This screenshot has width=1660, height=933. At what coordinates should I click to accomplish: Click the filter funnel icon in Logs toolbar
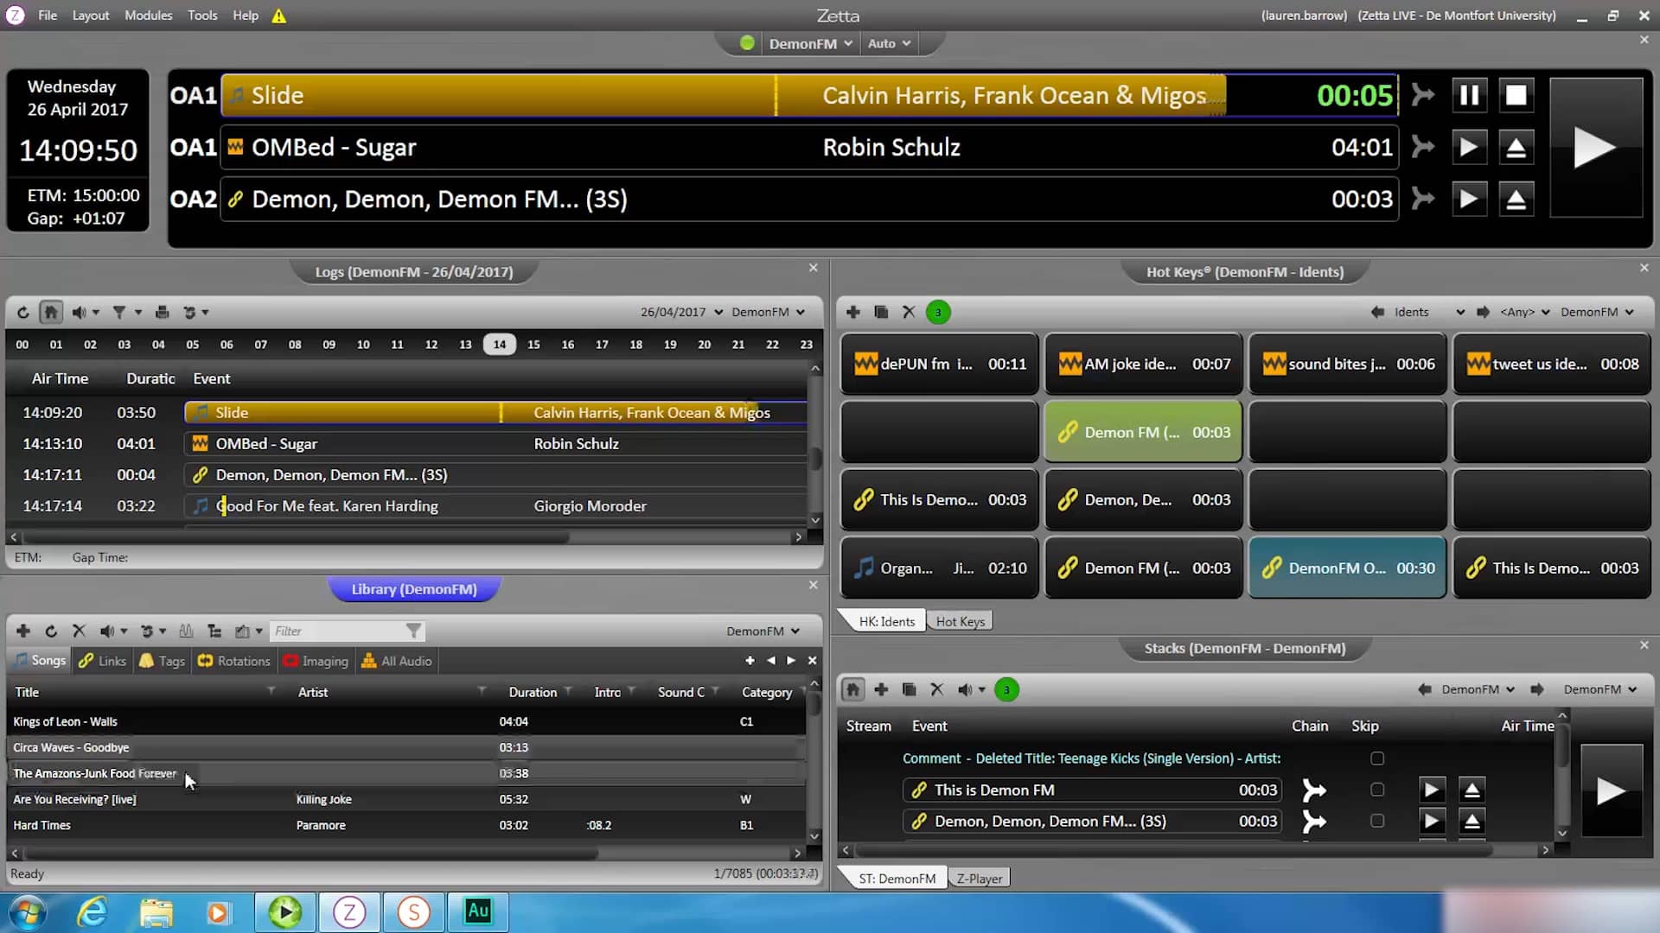(119, 312)
